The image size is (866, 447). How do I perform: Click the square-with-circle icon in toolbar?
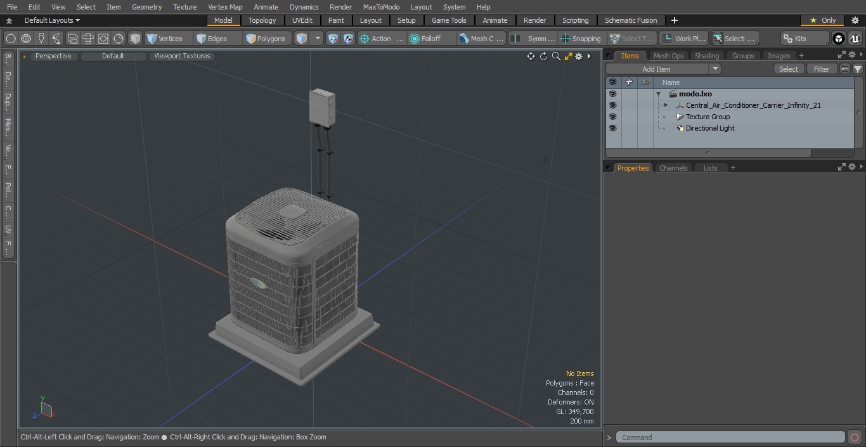click(x=103, y=39)
